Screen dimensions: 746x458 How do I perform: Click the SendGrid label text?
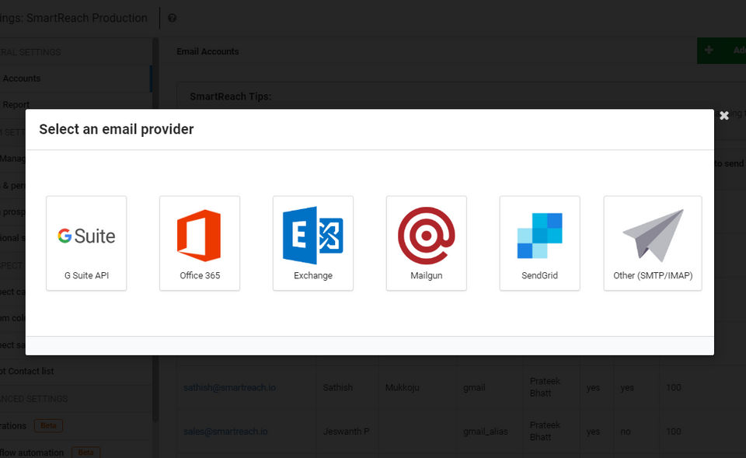[x=539, y=275]
